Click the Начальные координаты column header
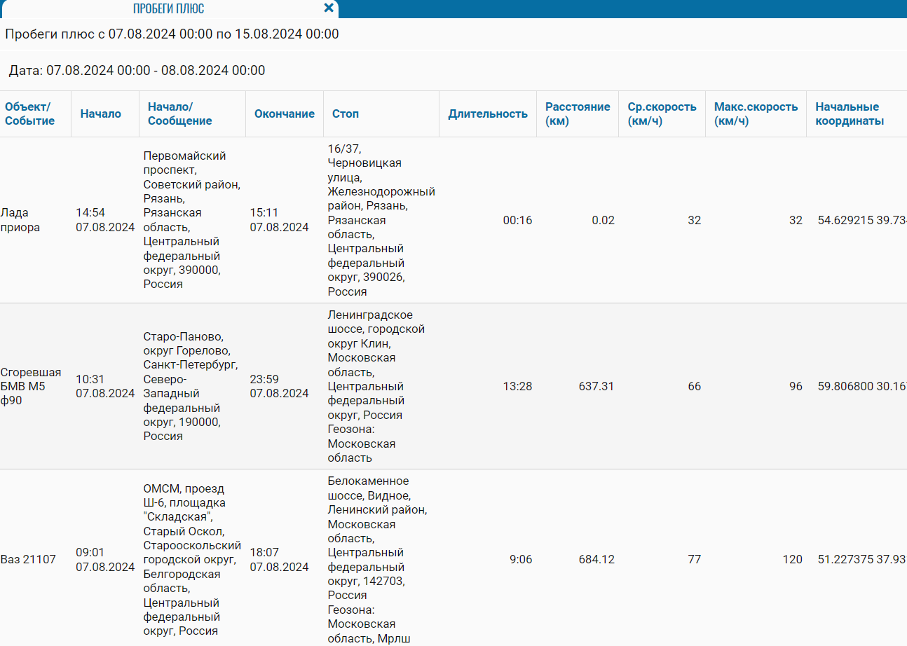This screenshot has height=646, width=907. pos(849,114)
